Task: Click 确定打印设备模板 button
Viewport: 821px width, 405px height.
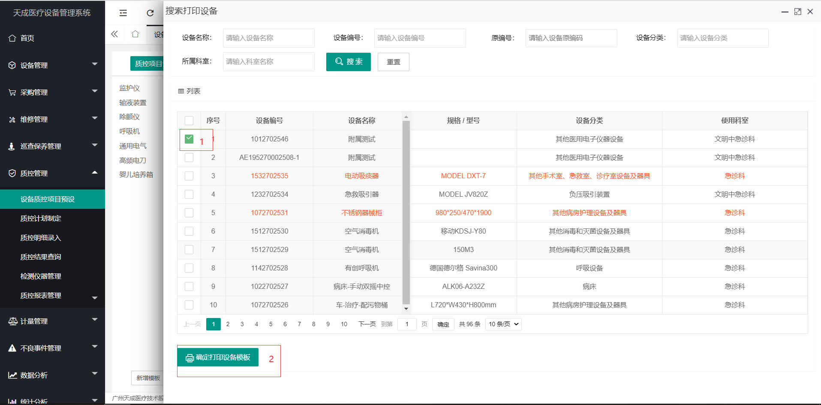Action: click(218, 357)
